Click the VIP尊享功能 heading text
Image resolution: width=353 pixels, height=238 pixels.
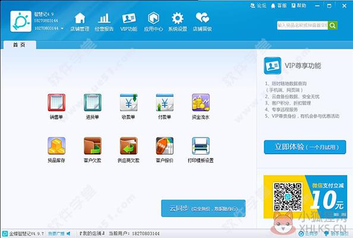click(303, 66)
